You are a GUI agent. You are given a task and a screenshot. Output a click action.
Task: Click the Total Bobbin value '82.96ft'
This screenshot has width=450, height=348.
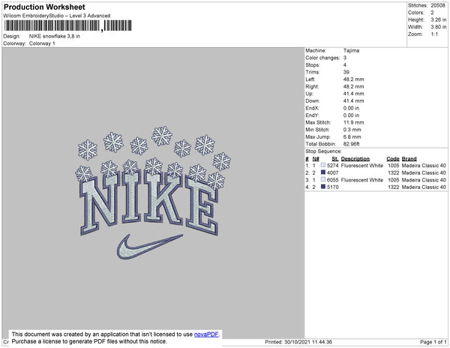tap(351, 144)
